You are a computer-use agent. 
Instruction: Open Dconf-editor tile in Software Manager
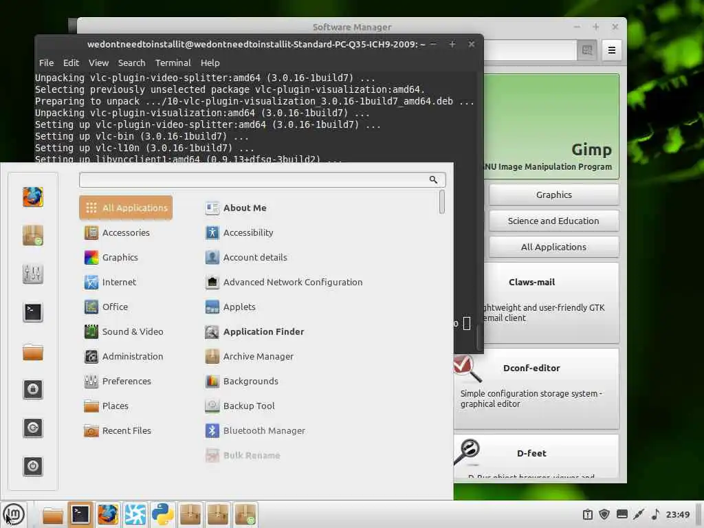click(x=536, y=389)
